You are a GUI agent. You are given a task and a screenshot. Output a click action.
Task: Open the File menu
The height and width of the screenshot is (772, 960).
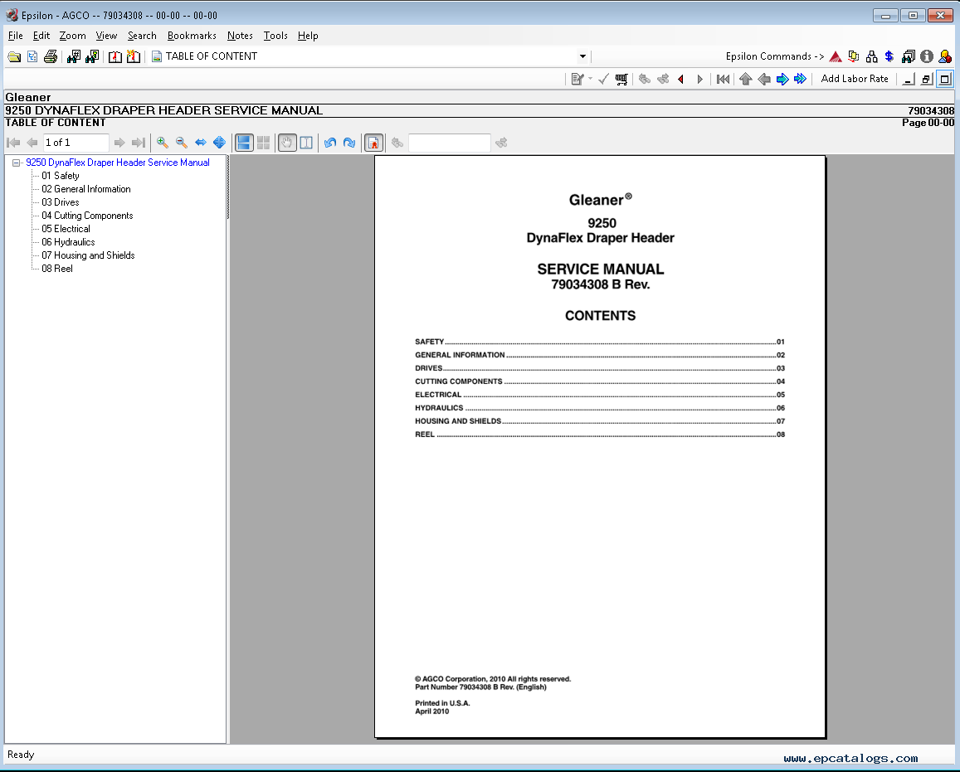(x=15, y=36)
